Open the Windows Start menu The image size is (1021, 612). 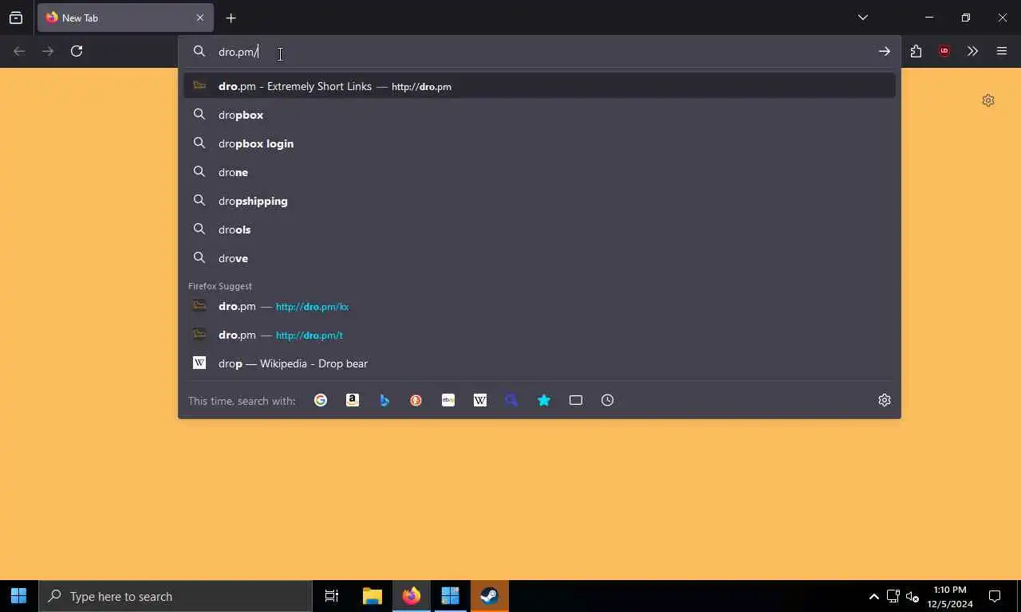[19, 596]
